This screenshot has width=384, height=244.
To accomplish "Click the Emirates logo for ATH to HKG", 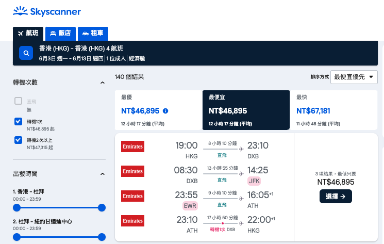I will click(x=133, y=221).
